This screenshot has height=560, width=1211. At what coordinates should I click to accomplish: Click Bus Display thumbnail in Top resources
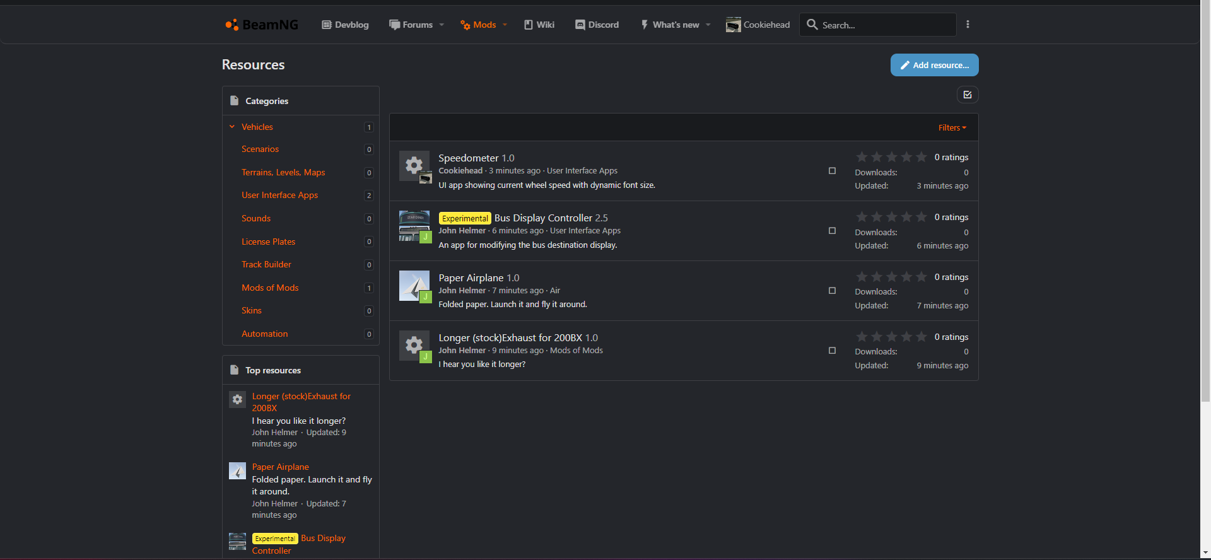[x=237, y=541]
